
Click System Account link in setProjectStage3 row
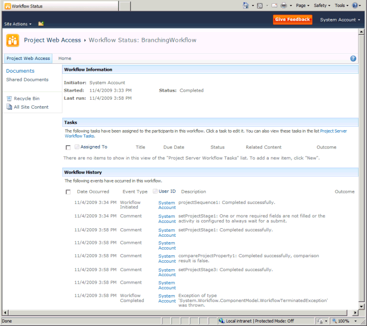(167, 272)
